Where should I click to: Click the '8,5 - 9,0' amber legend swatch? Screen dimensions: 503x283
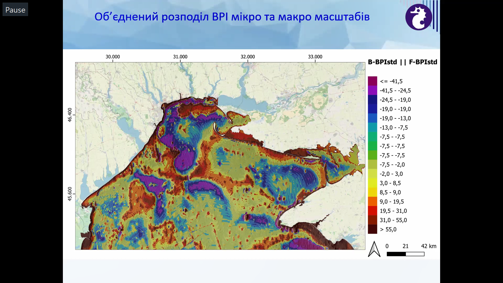pos(372,192)
